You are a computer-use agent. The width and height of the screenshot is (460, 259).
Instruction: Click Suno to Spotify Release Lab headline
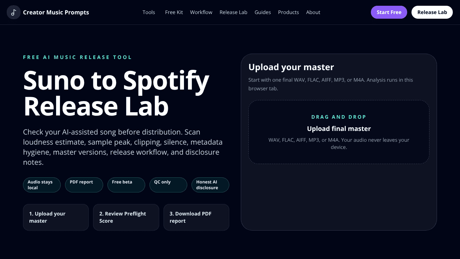(x=116, y=94)
